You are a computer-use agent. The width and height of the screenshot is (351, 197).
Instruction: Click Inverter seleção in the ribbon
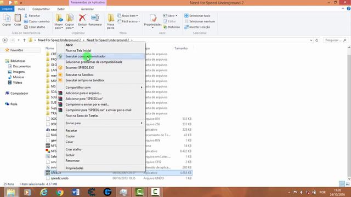pyautogui.click(x=197, y=27)
